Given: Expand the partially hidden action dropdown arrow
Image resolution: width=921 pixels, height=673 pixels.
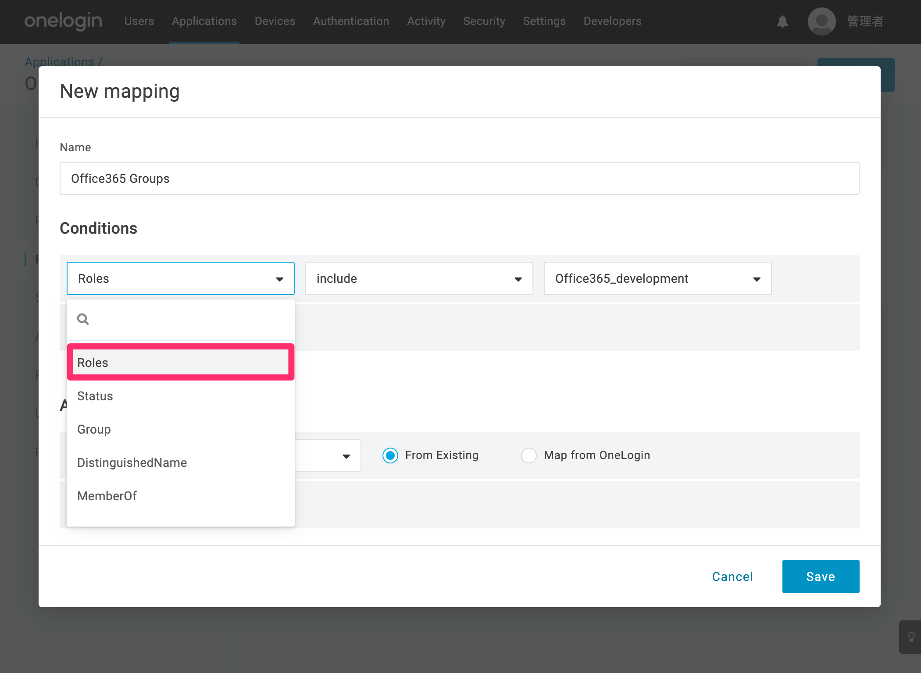Looking at the screenshot, I should click(346, 456).
